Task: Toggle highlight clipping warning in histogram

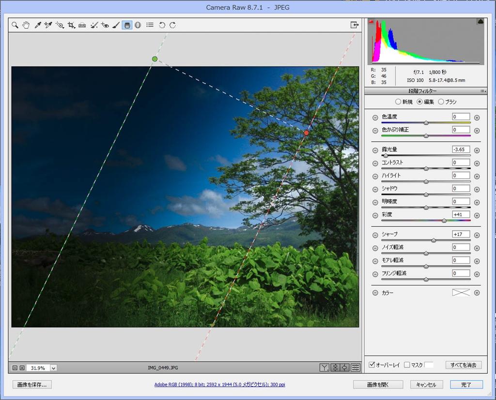Action: pyautogui.click(x=480, y=21)
